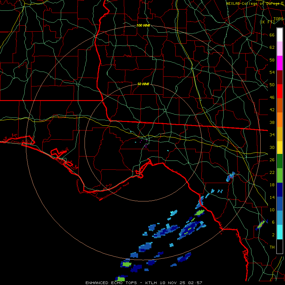This screenshot has width=285, height=285.
Task: Select the "TH" threshold label
Action: click(x=272, y=247)
